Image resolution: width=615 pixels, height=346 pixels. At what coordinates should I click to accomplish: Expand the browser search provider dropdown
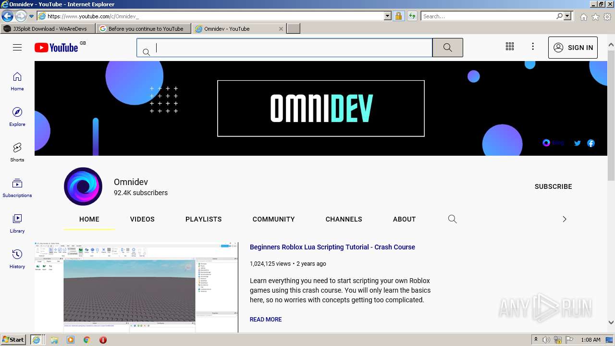click(567, 16)
